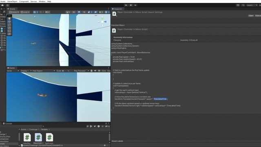The width and height of the screenshot is (261, 147).
Task: Toggle scene audio in the Scene toolbar
Action: click(x=84, y=12)
